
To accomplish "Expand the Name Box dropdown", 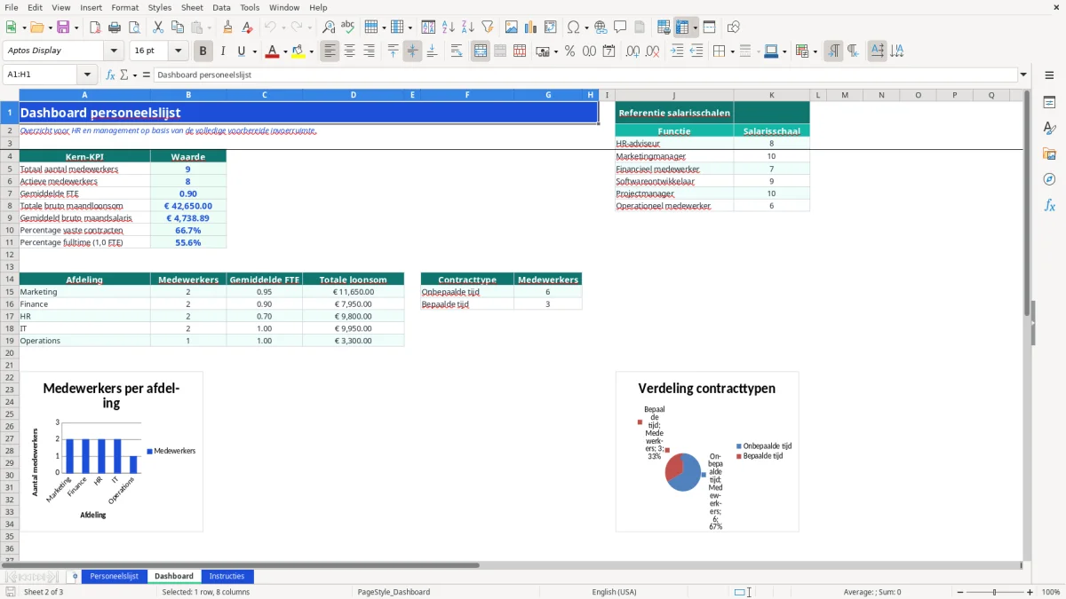I will pyautogui.click(x=86, y=75).
